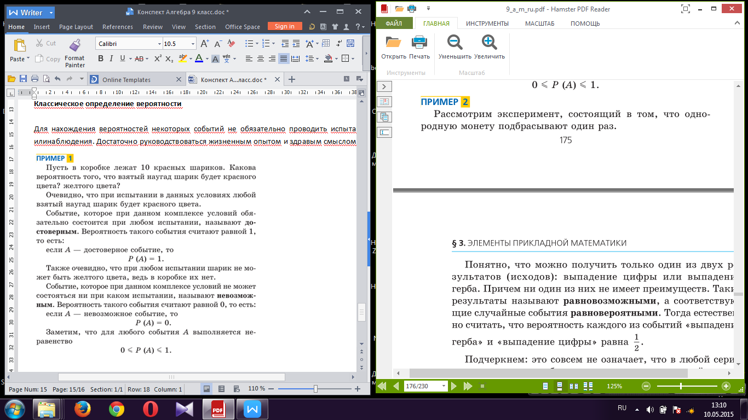This screenshot has width=748, height=420.
Task: Open page number dropdown in PDF reader
Action: pyautogui.click(x=442, y=386)
